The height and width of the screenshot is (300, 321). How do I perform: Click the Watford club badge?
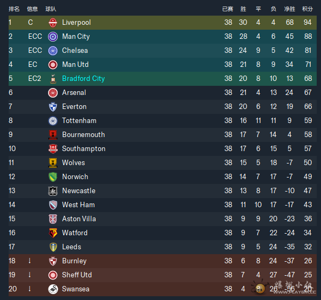pos(53,233)
